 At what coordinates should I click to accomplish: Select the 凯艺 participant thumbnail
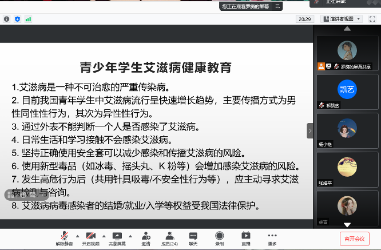pyautogui.click(x=347, y=90)
